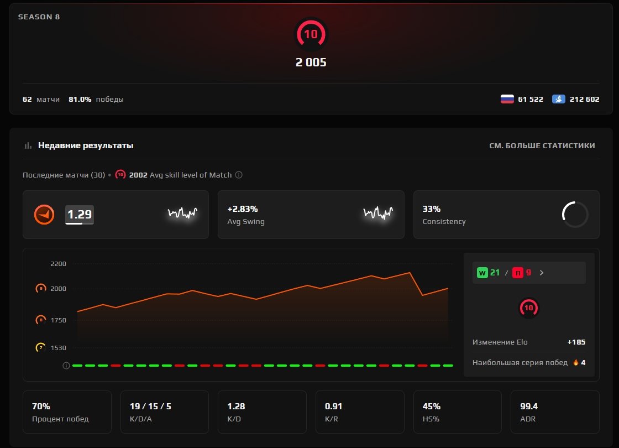Viewport: 619px width, 448px height.
Task: Click the 2200 axis label
Action: pyautogui.click(x=58, y=264)
